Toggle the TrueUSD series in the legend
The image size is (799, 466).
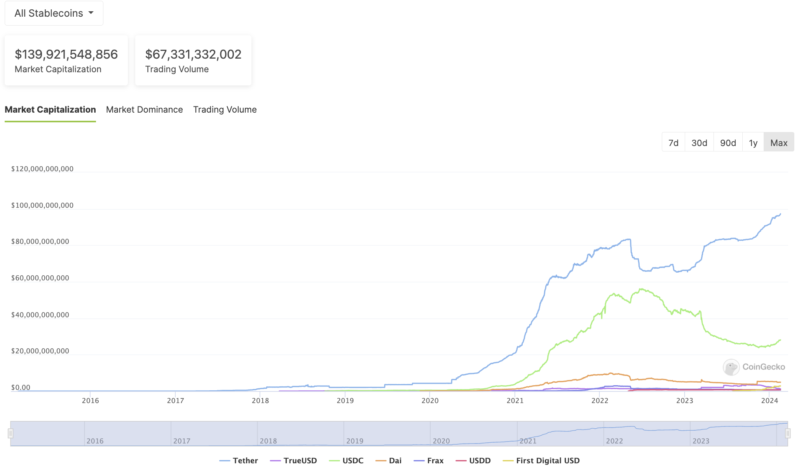[293, 461]
